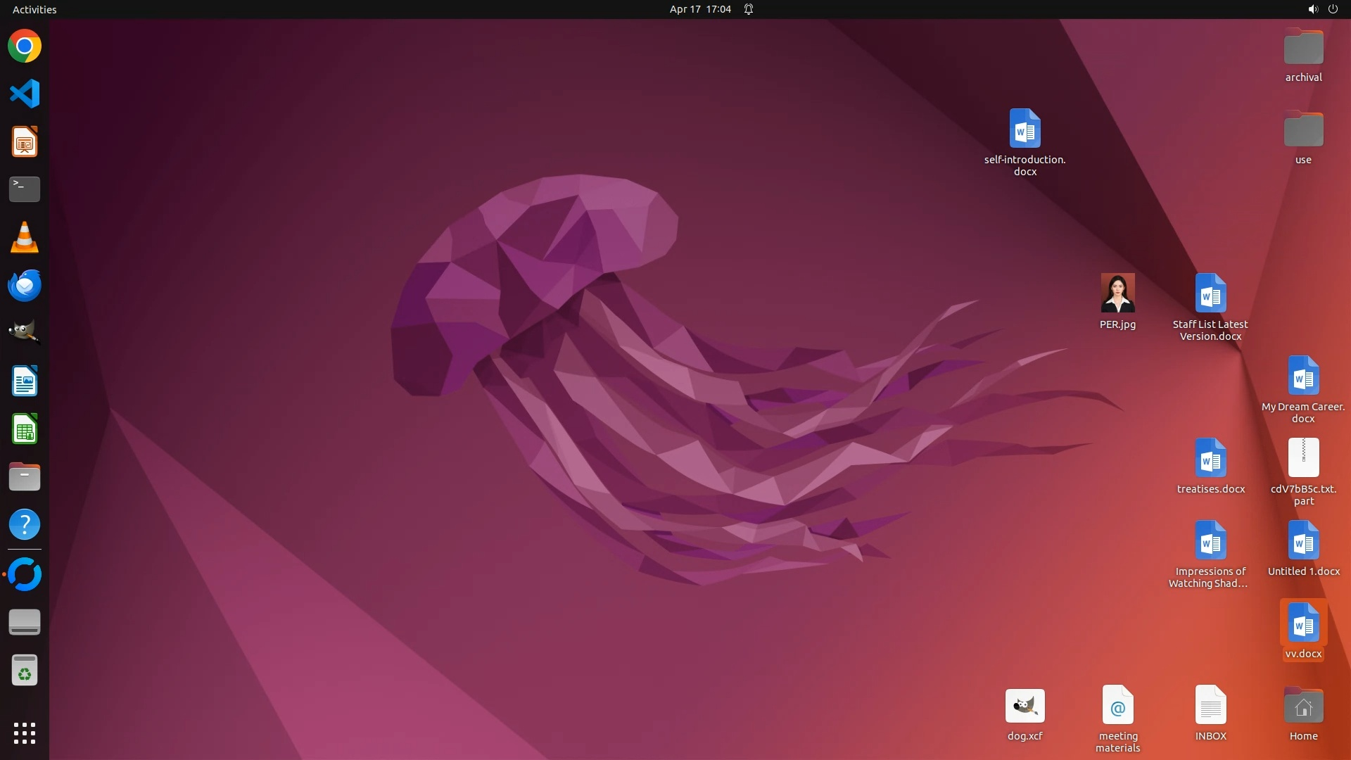The image size is (1351, 760).
Task: Open LibreOffice Calc spreadsheet icon
Action: 25,429
